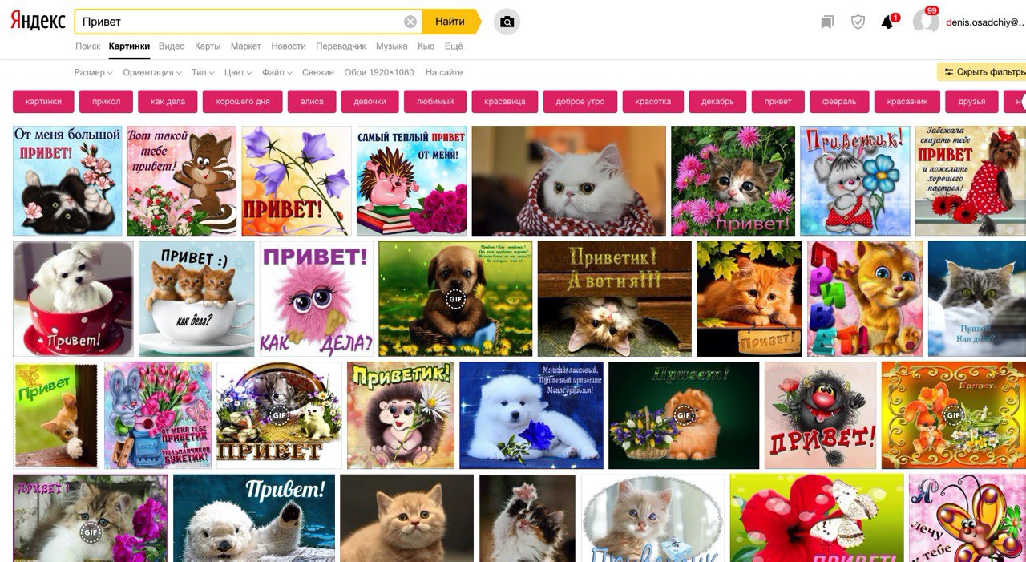Go to the Яндекс logo home

(38, 22)
